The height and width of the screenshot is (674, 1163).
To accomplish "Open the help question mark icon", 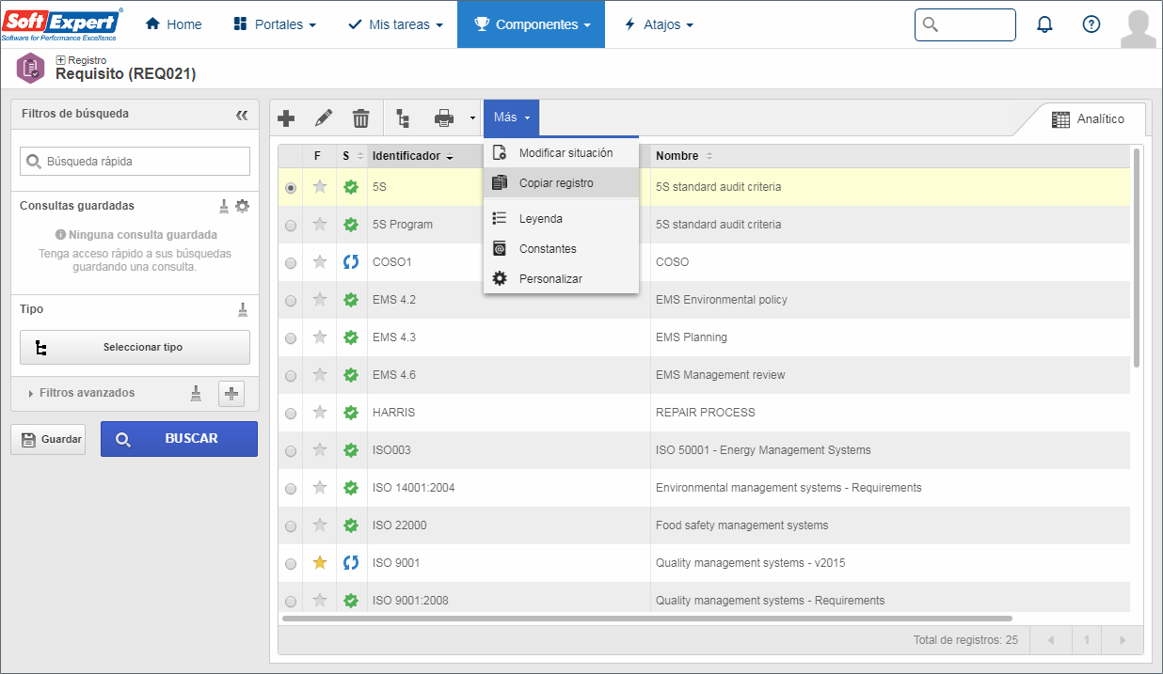I will pos(1091,24).
